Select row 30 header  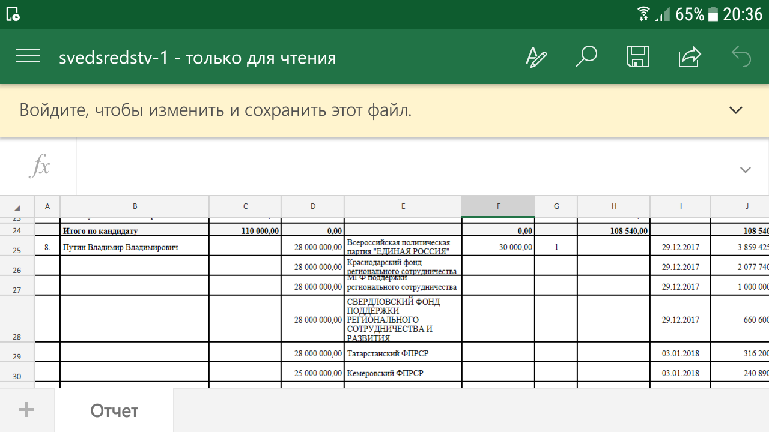(17, 372)
